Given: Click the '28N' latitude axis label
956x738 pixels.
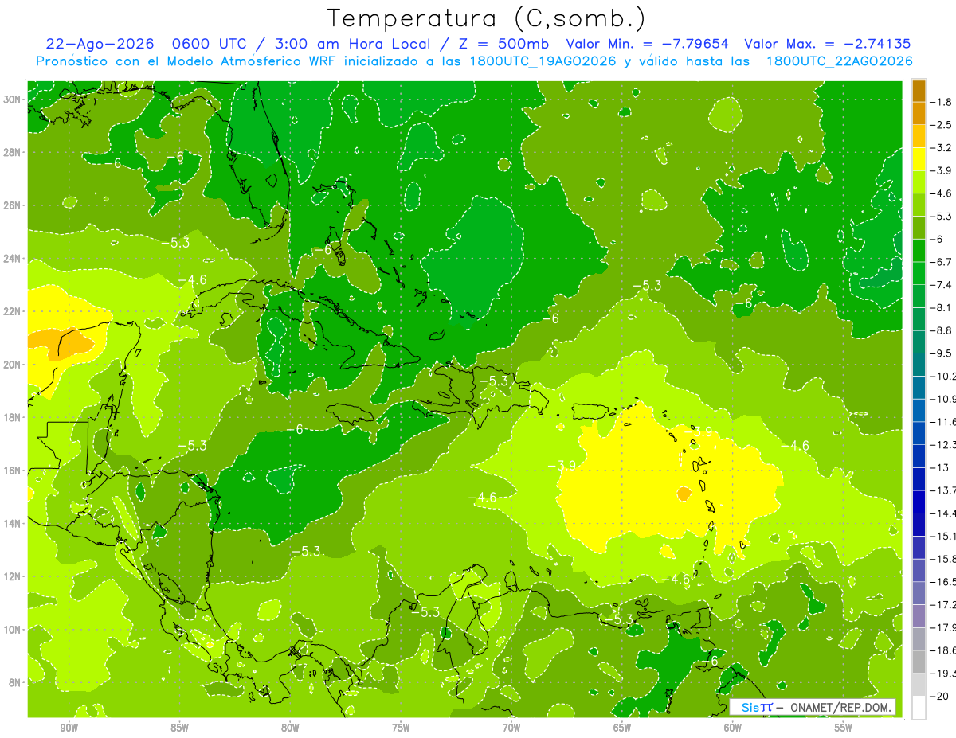Looking at the screenshot, I should [13, 152].
